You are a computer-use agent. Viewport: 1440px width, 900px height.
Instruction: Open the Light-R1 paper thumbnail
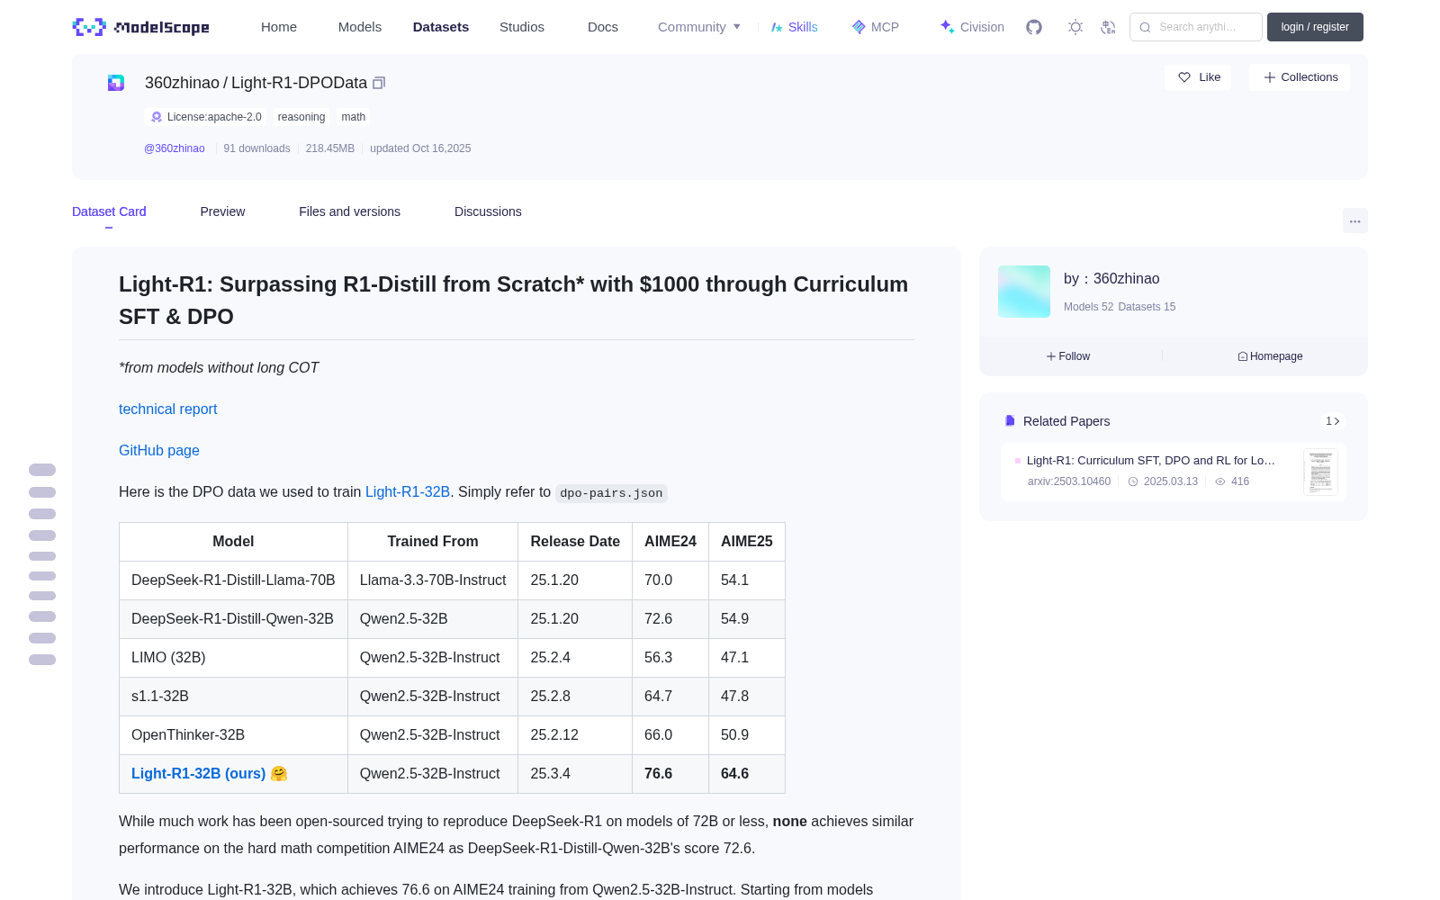coord(1320,472)
